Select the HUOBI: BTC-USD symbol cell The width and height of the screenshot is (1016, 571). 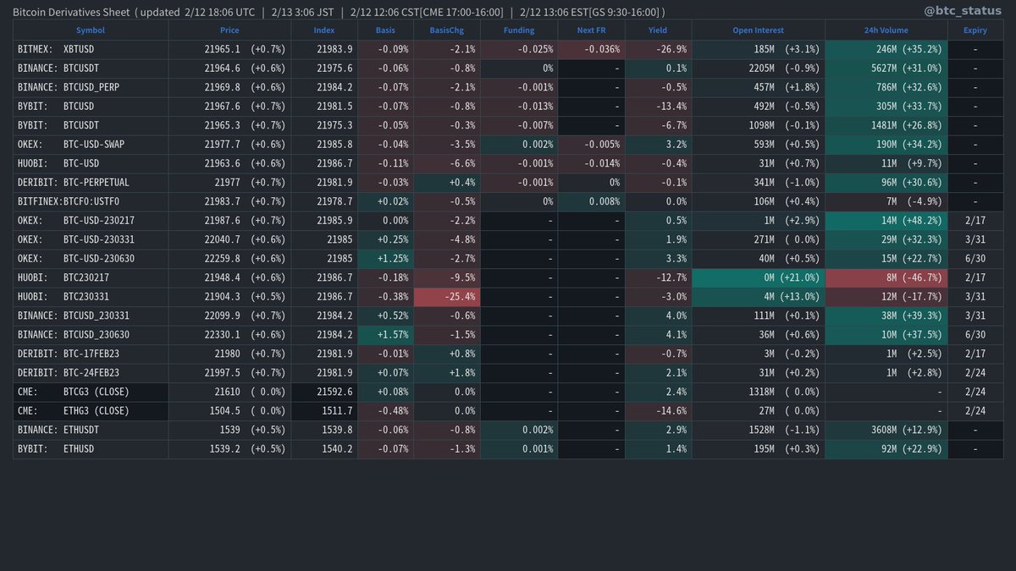[x=91, y=163]
